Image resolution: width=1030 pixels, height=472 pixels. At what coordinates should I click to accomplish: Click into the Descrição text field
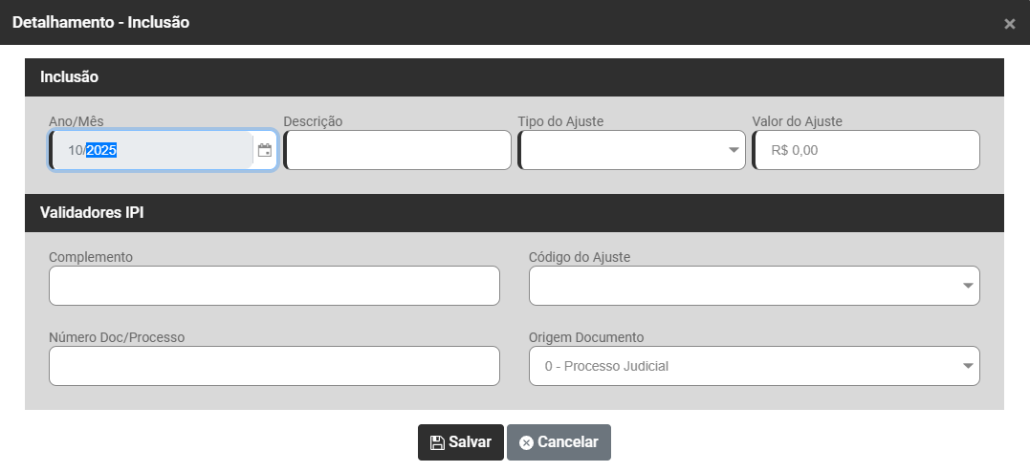(x=398, y=150)
